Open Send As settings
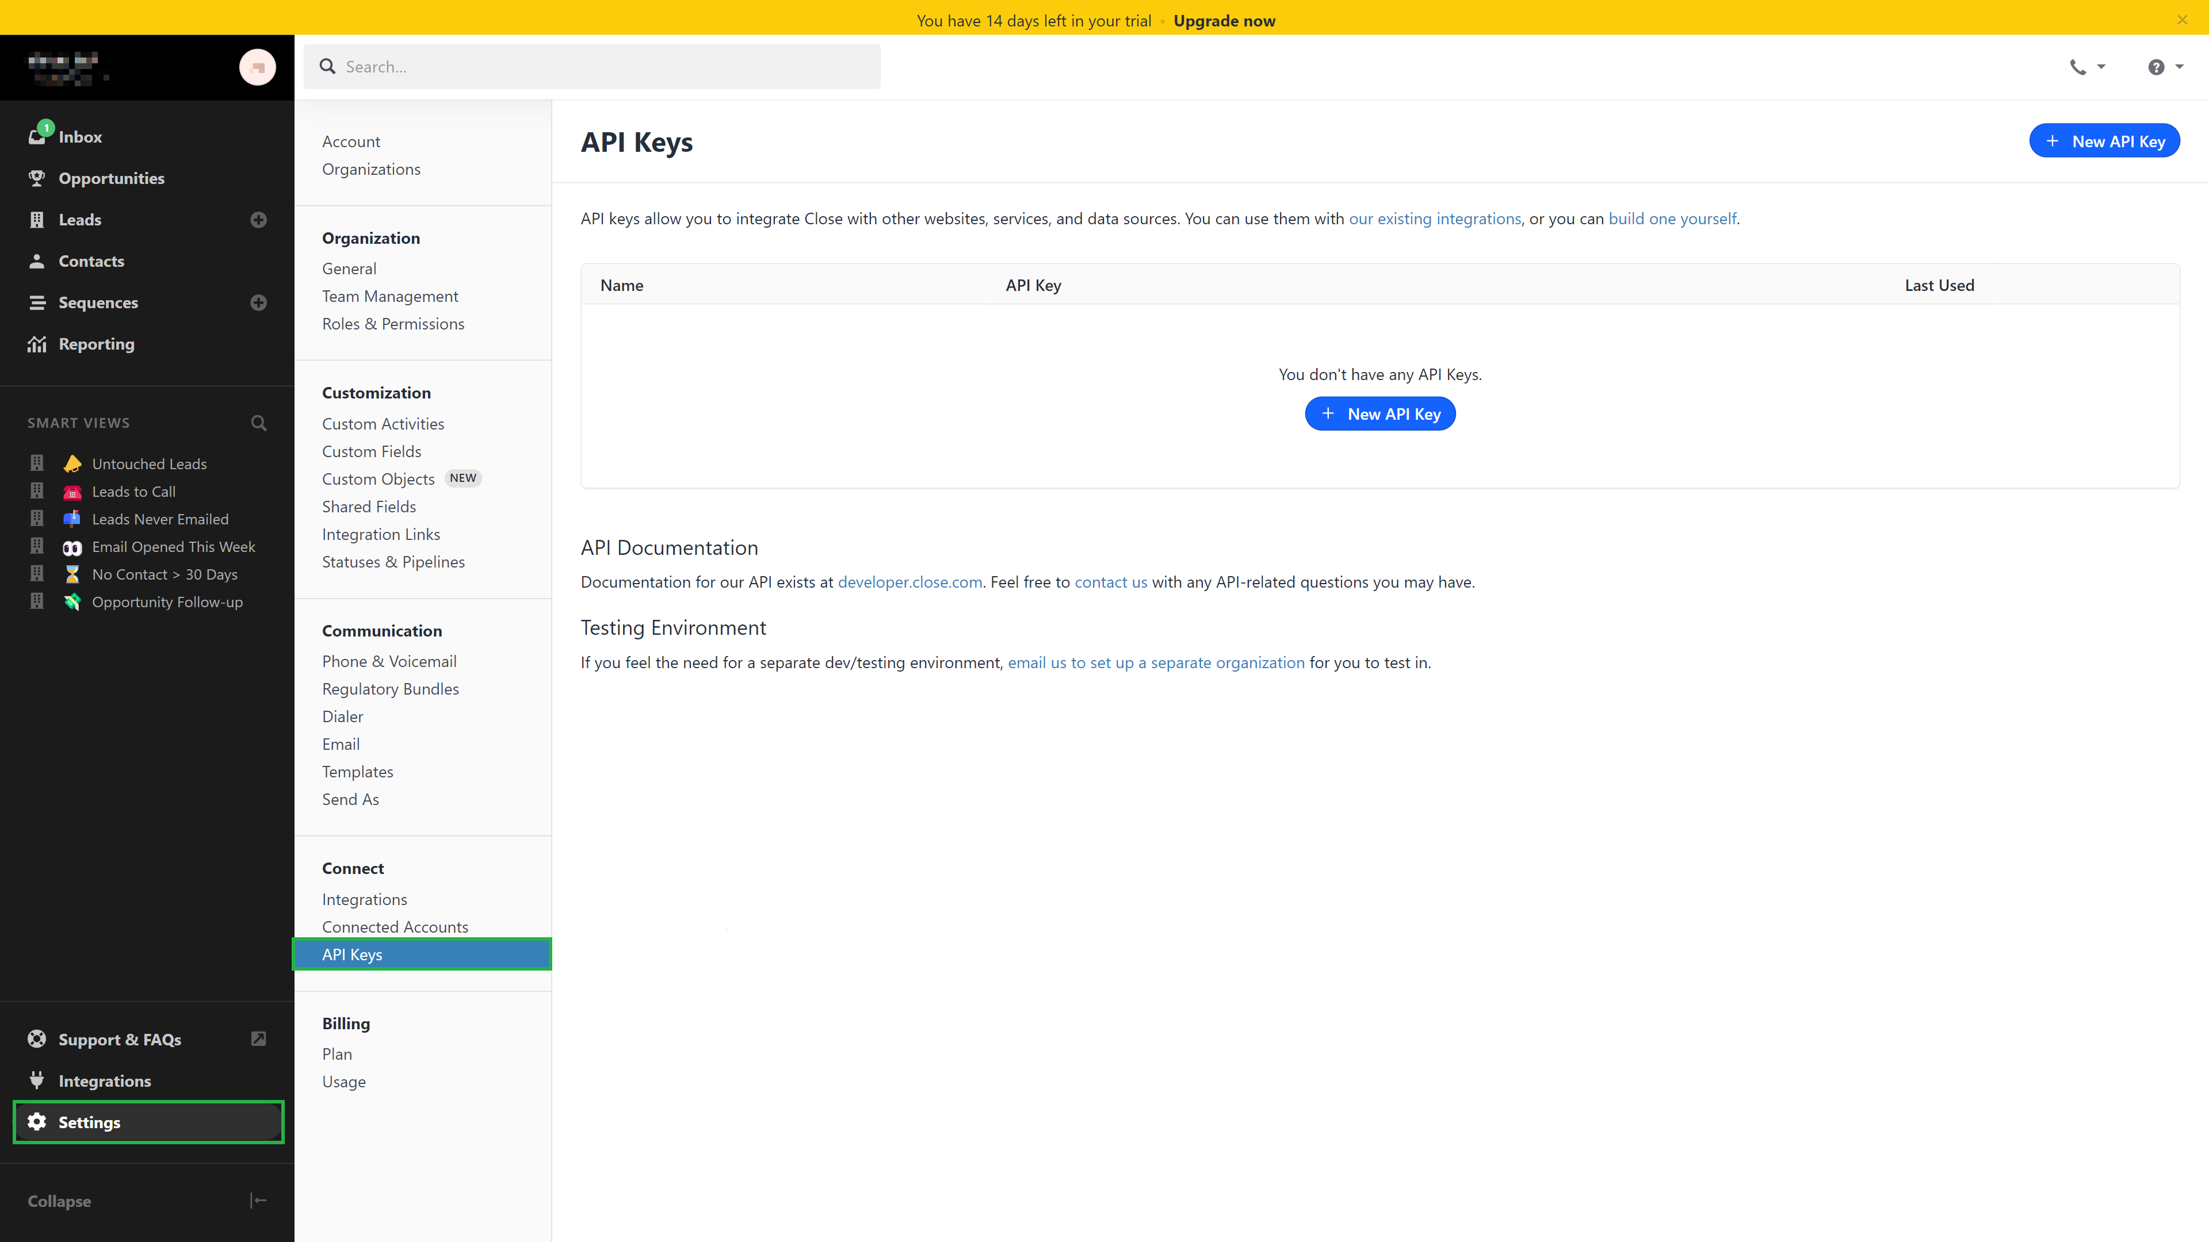 [x=350, y=799]
